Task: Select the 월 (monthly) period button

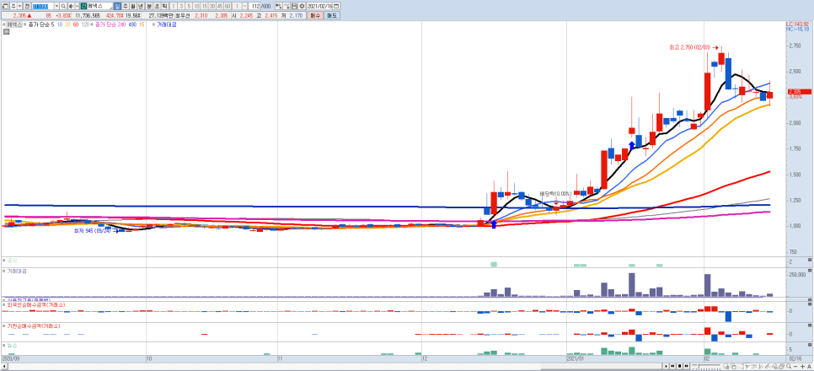Action: (132, 6)
